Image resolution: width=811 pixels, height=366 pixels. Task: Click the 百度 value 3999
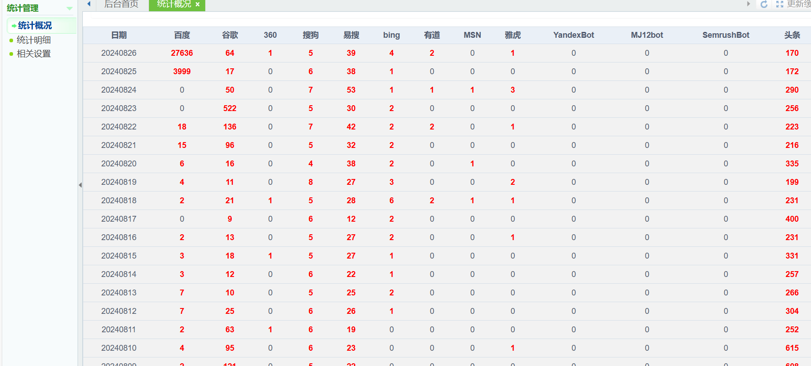pos(182,71)
